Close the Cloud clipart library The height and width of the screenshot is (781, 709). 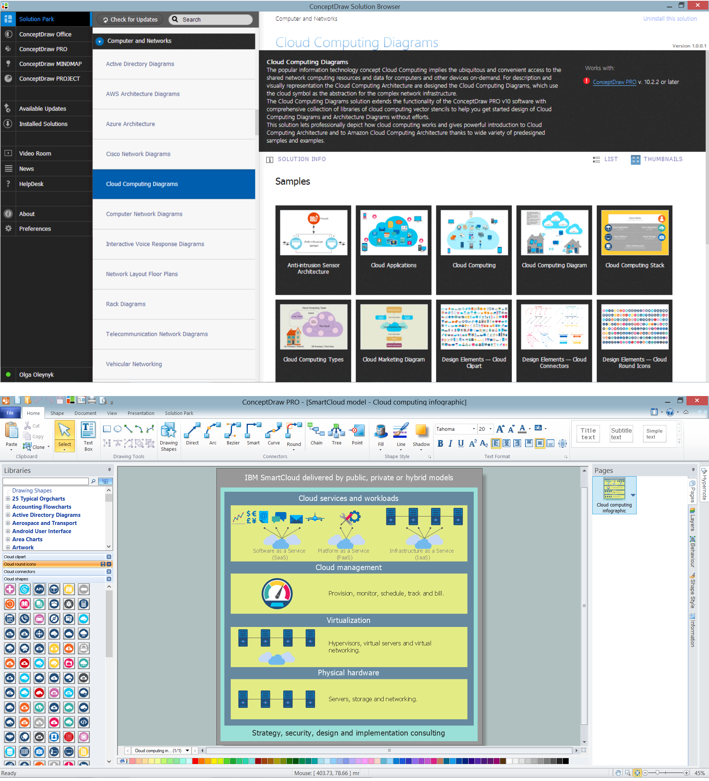(109, 557)
